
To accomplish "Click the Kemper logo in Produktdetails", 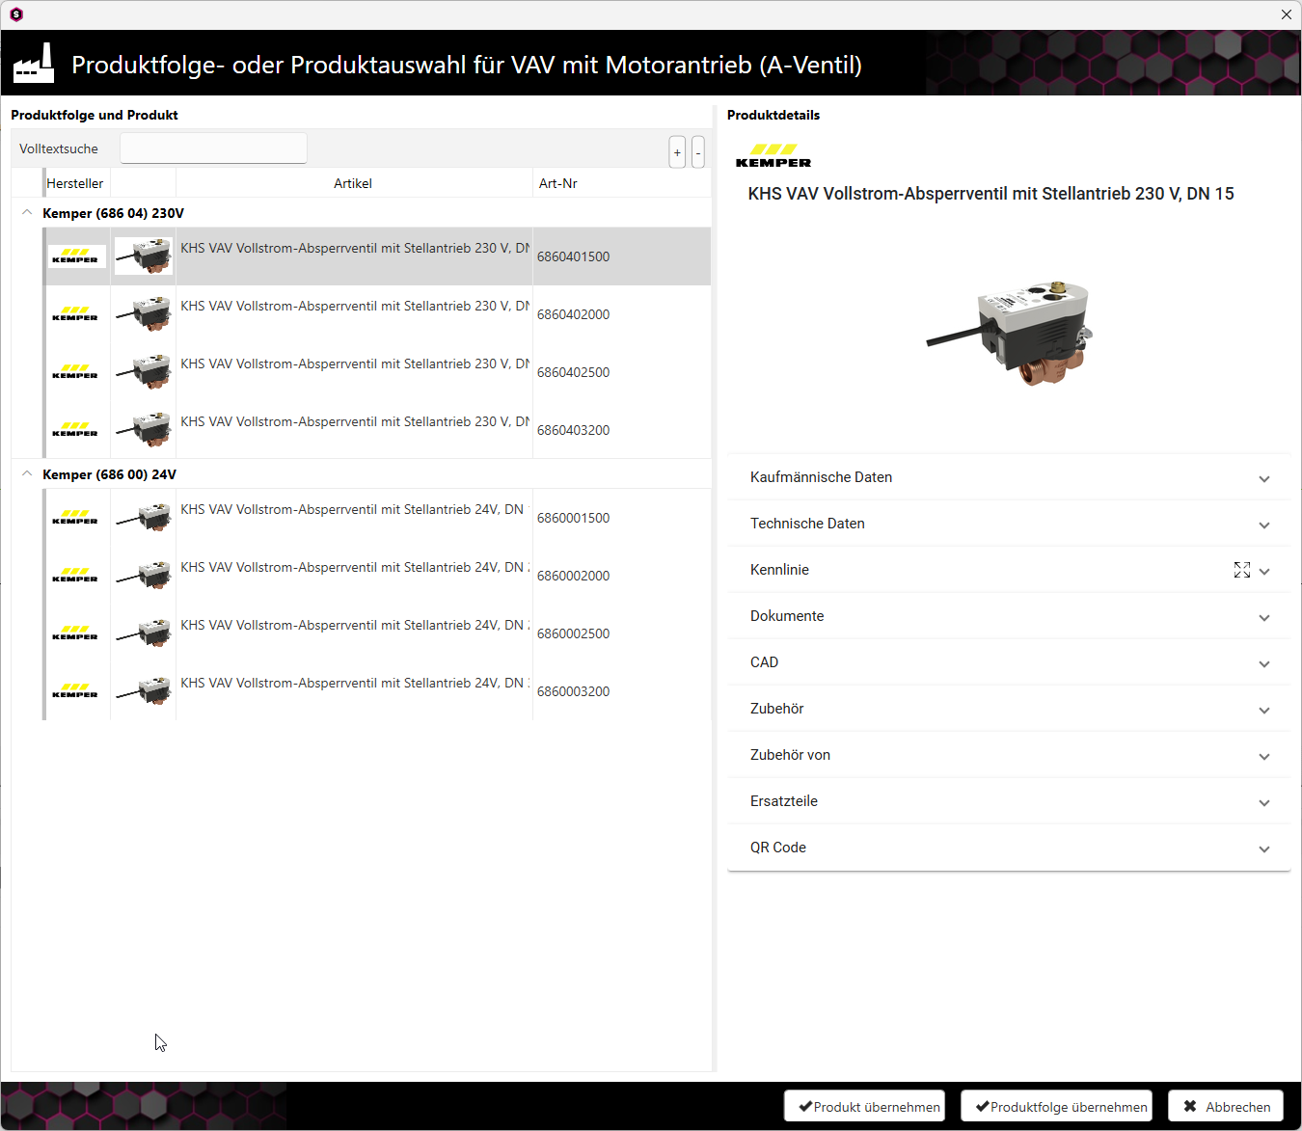I will 773,156.
